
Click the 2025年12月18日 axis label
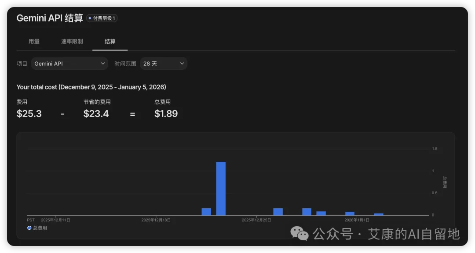[x=155, y=220]
